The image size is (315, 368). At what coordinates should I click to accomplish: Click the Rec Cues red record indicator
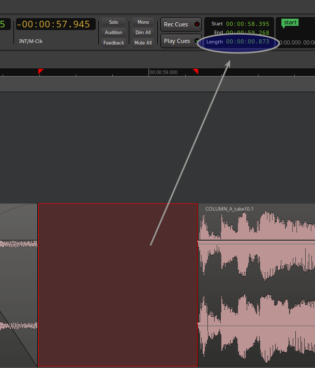tap(197, 24)
